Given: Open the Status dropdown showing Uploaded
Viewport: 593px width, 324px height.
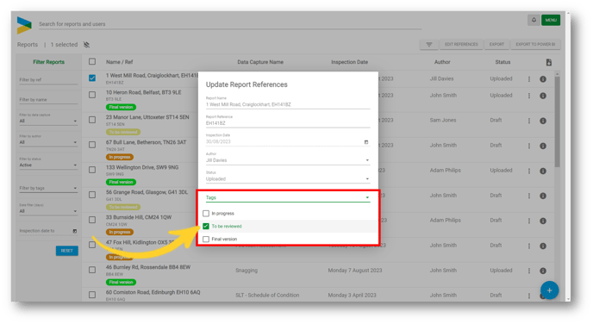Looking at the screenshot, I should click(x=288, y=177).
